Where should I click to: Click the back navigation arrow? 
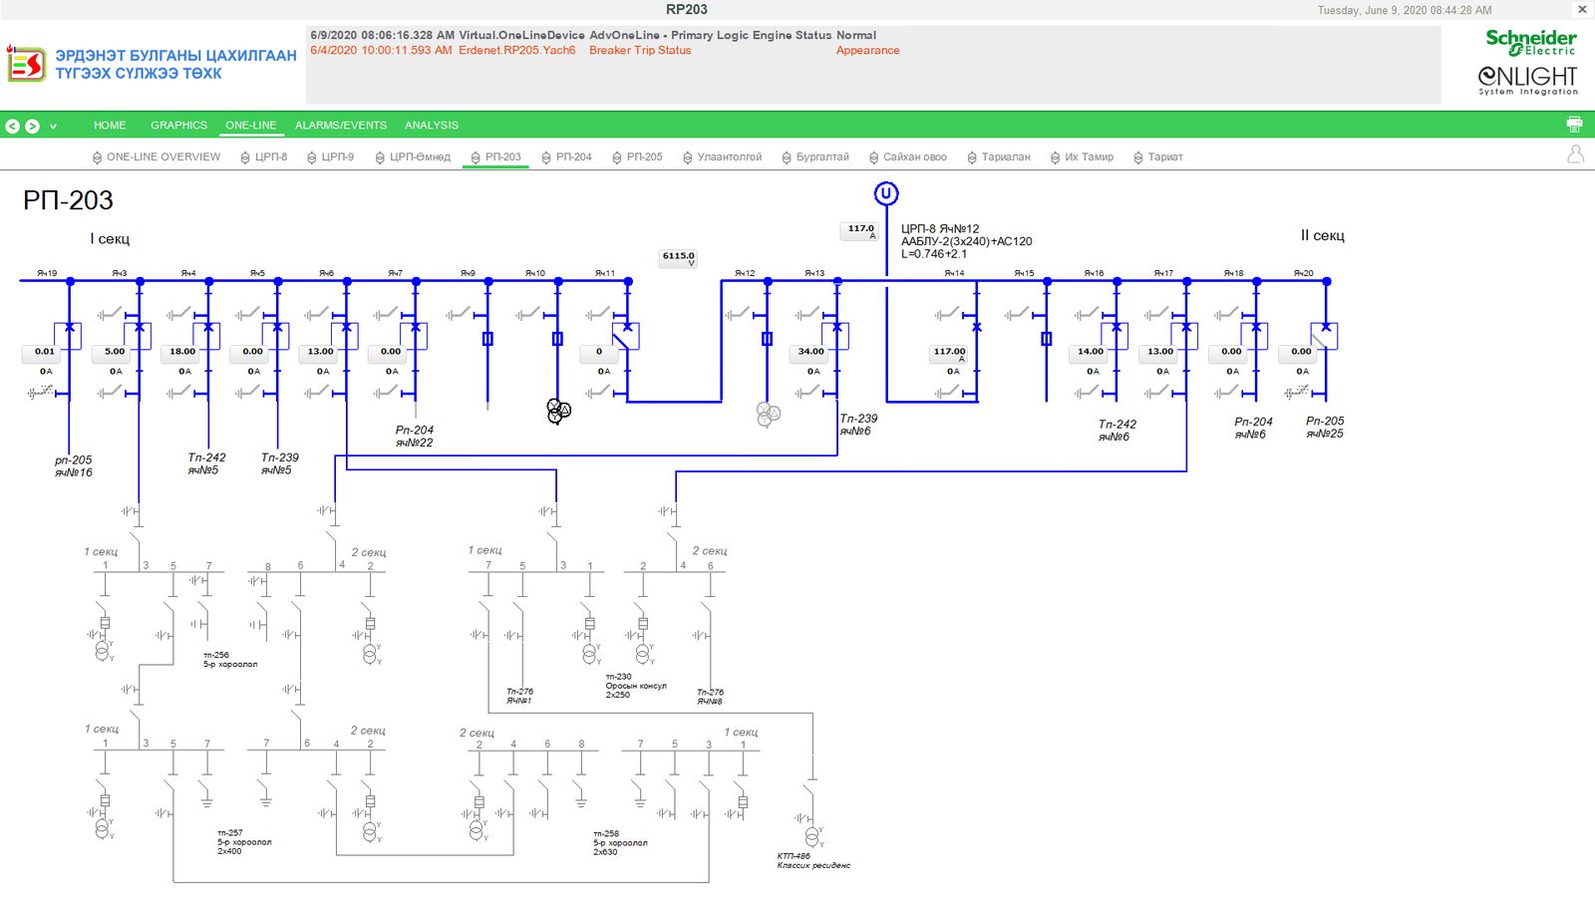12,127
